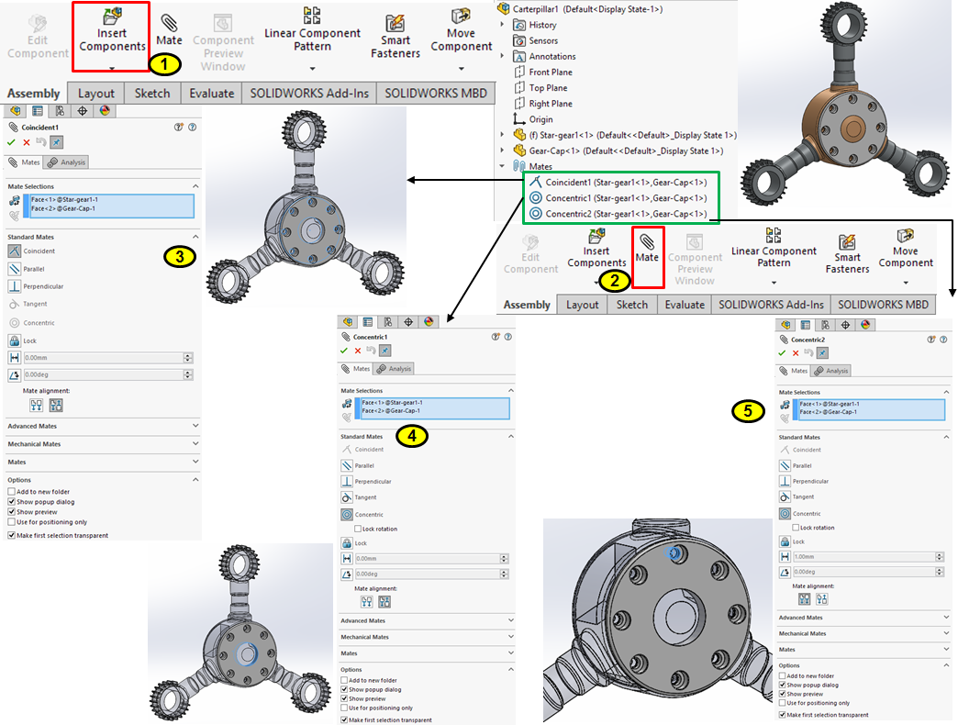The width and height of the screenshot is (958, 725).
Task: Check Lock rotation in the Concentric2 panel
Action: (796, 528)
